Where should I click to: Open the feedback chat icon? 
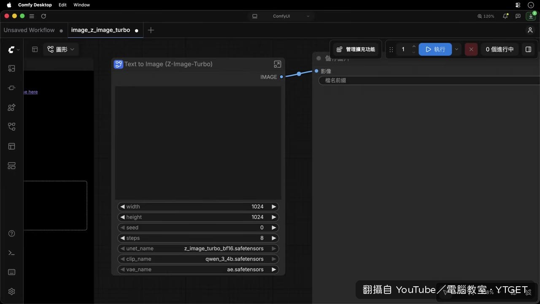518,16
